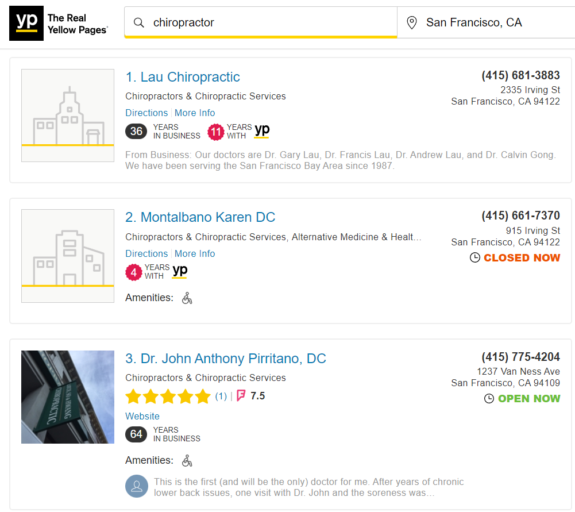This screenshot has width=575, height=512.
Task: Click the 7.5 Foursquare score
Action: coord(257,396)
